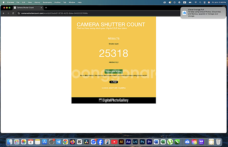Viewport: 228px width, 147px height.
Task: Open Yahoo Mail from the dock
Action: click(x=201, y=142)
